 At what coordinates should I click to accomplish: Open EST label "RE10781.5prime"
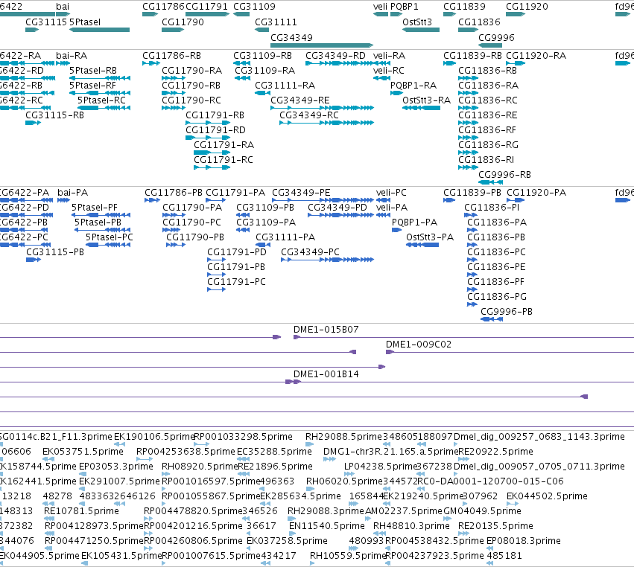pos(81,511)
